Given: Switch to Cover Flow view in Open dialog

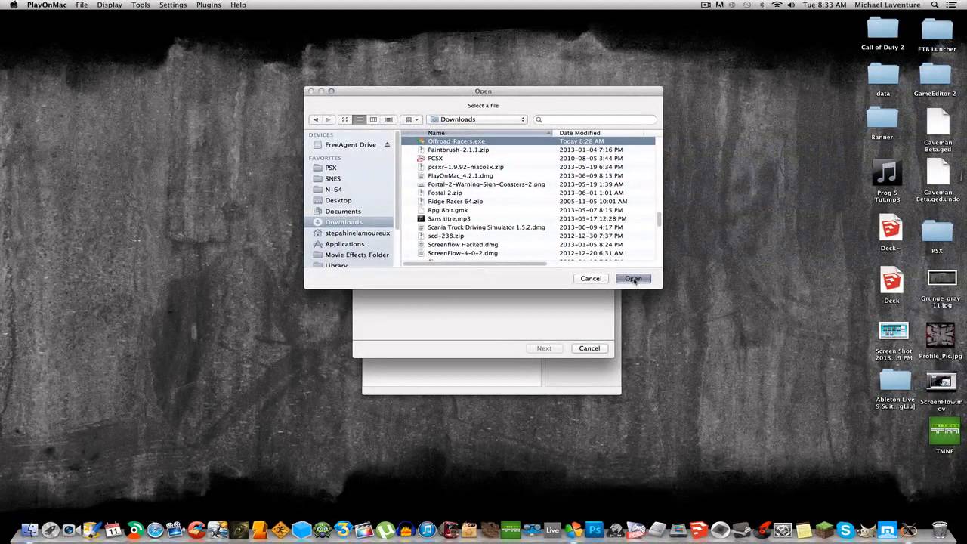Looking at the screenshot, I should tap(388, 119).
